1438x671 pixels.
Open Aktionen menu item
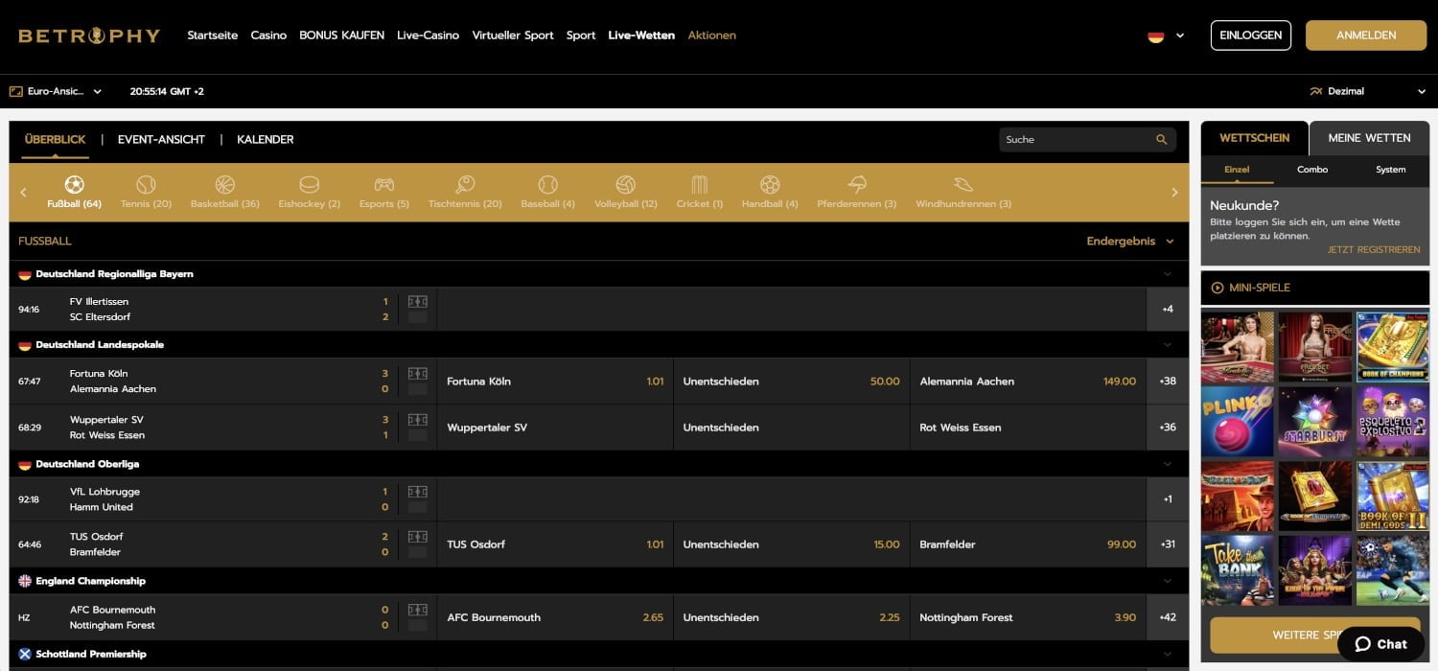click(712, 35)
